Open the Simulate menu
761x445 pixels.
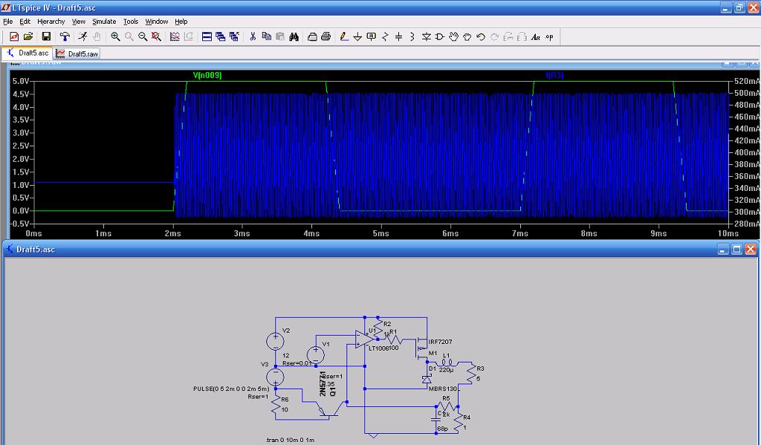click(104, 22)
